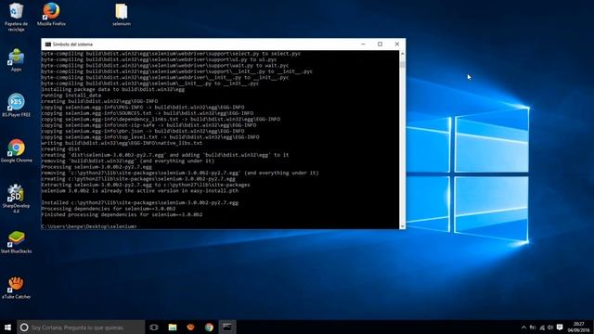The width and height of the screenshot is (594, 334).
Task: Launch BS.Player FREE desktop shortcut
Action: click(16, 105)
